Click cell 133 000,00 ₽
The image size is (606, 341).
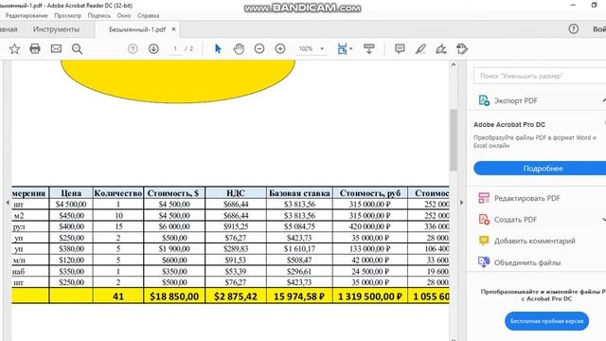point(370,249)
